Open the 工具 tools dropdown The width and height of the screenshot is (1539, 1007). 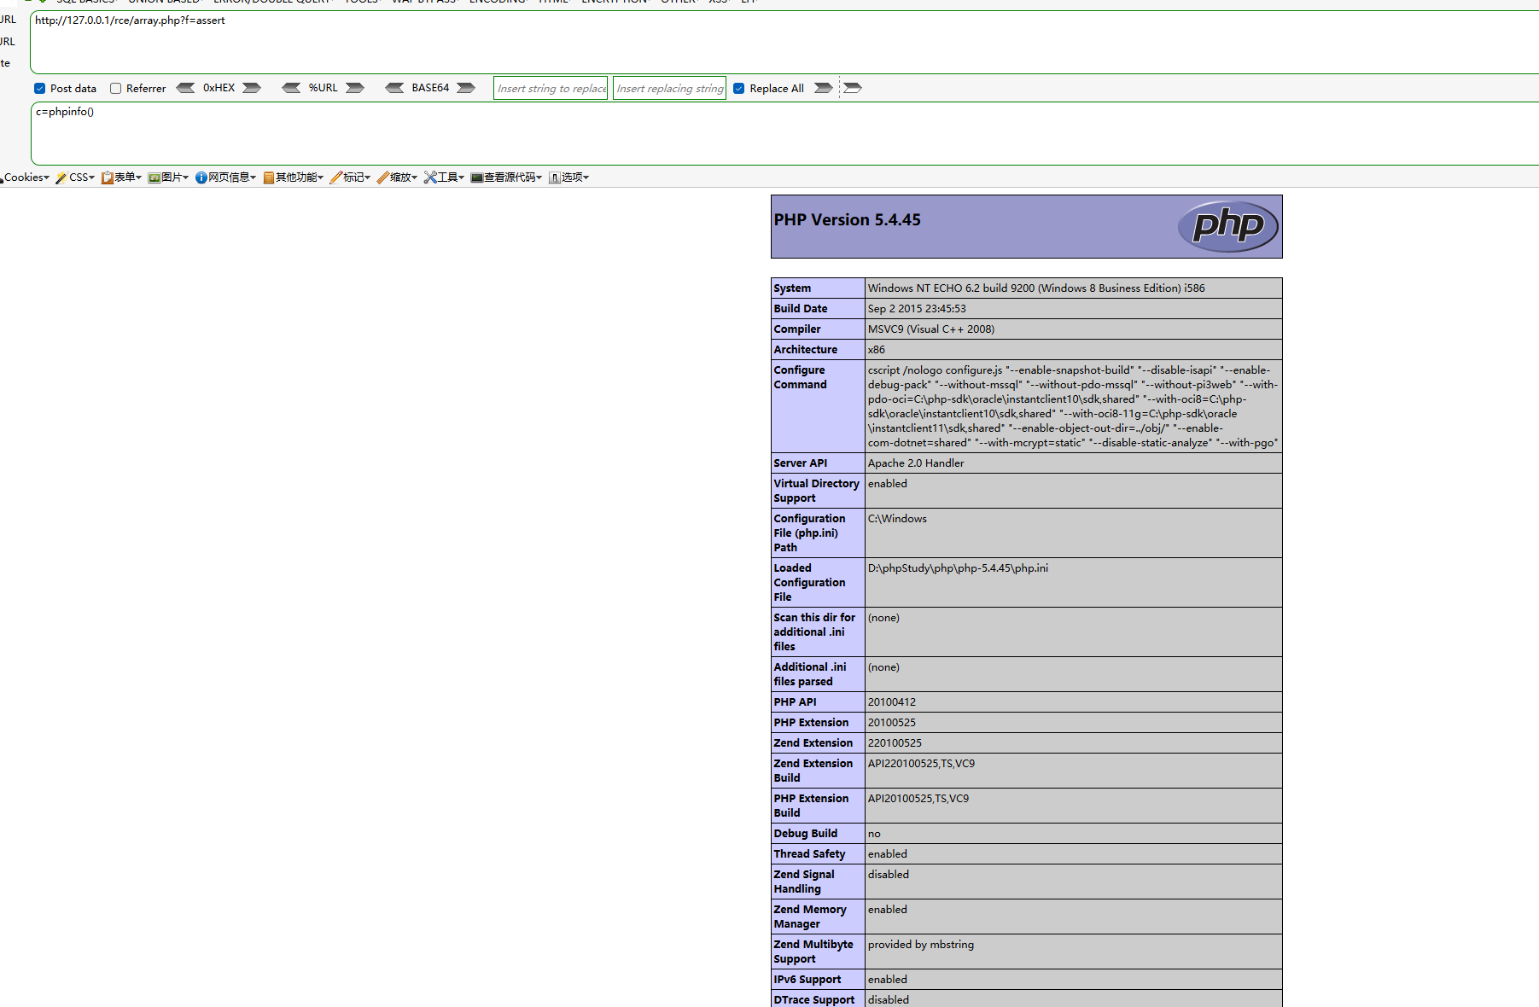coord(445,178)
